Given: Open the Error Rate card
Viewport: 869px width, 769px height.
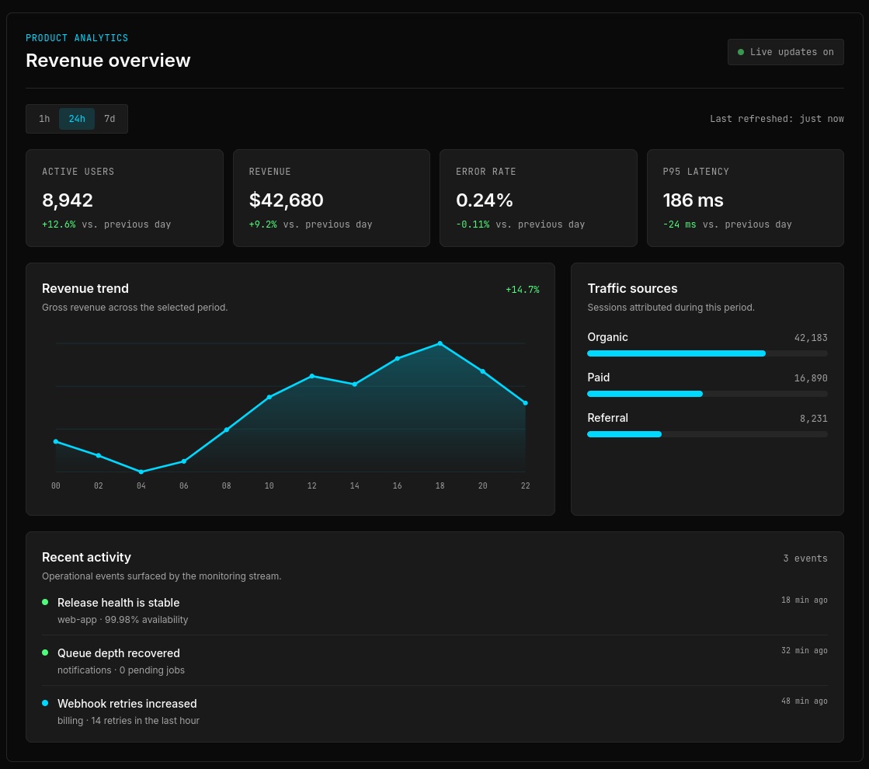Looking at the screenshot, I should pyautogui.click(x=538, y=198).
